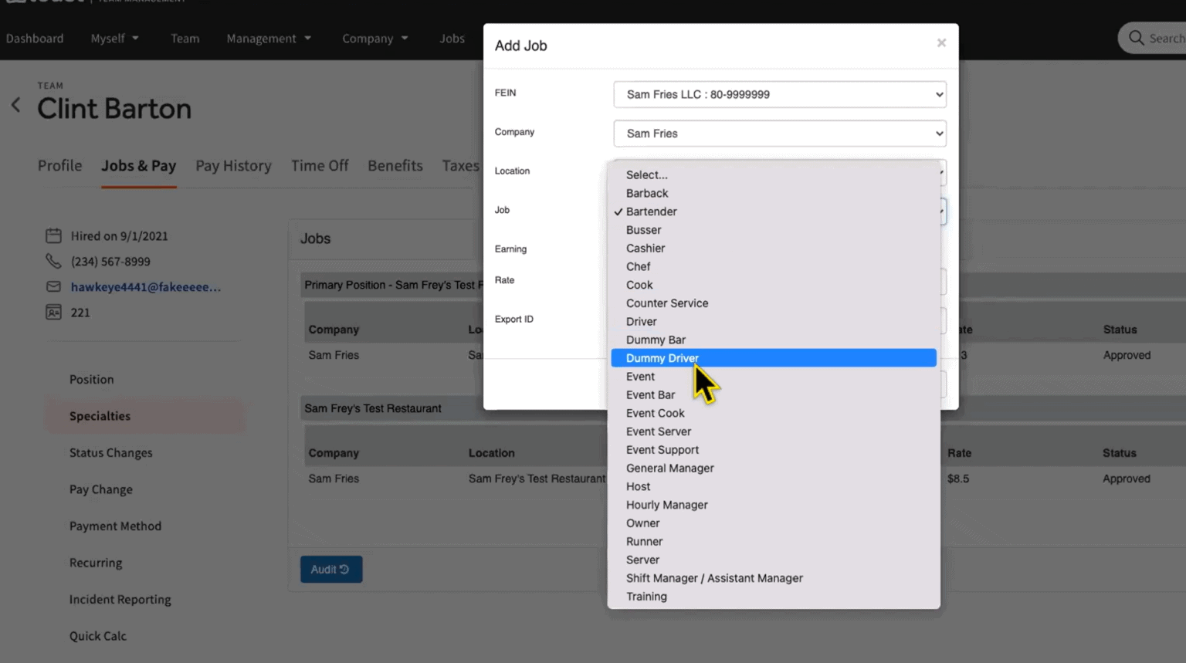This screenshot has height=663, width=1186.
Task: Click the phone icon by the phone number
Action: click(53, 262)
